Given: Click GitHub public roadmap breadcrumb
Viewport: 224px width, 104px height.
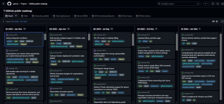Looking at the screenshot, I should click(x=38, y=4).
